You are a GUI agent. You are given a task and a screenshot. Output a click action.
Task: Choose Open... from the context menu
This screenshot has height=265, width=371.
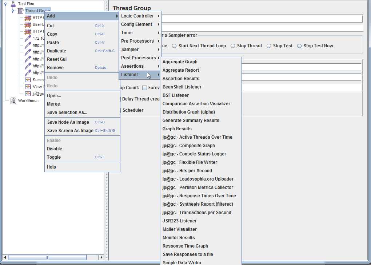tap(82, 96)
